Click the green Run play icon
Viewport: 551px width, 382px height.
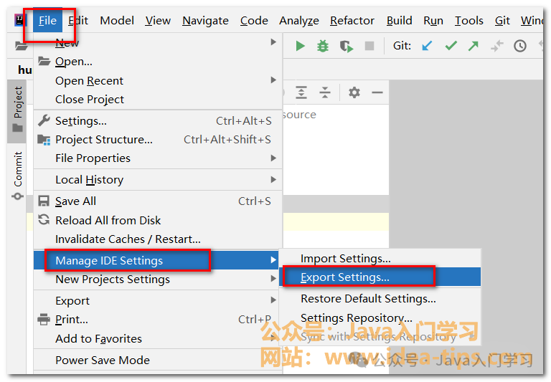[300, 46]
